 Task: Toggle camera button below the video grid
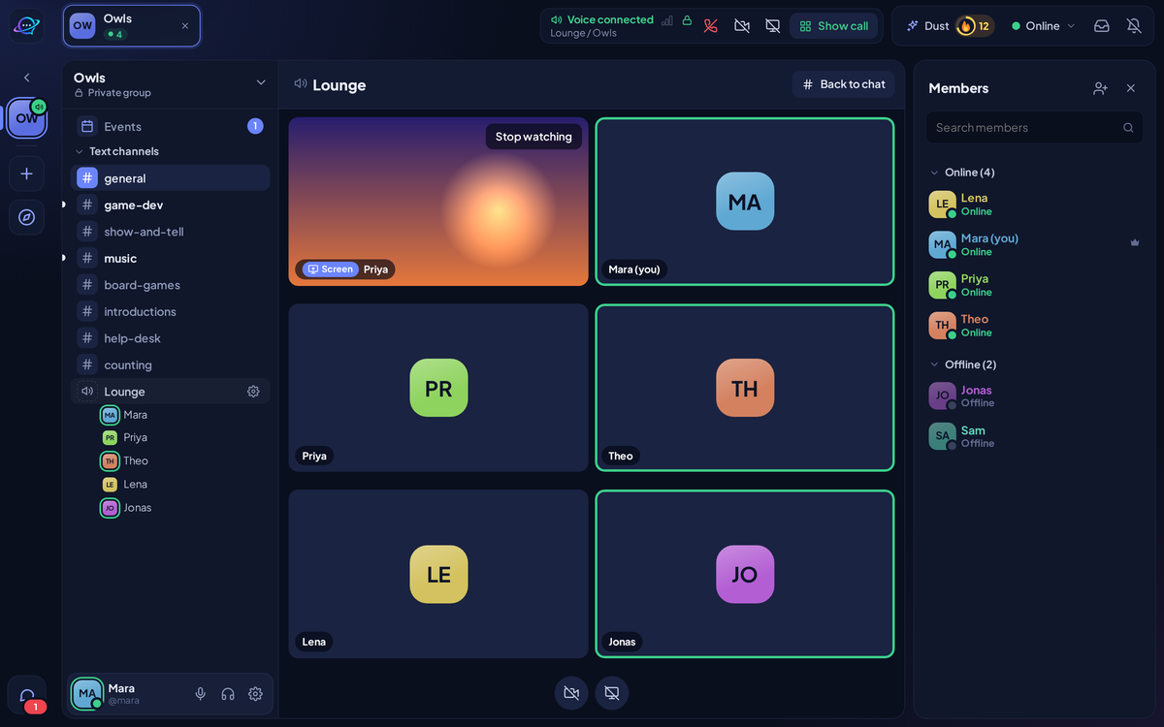click(571, 693)
